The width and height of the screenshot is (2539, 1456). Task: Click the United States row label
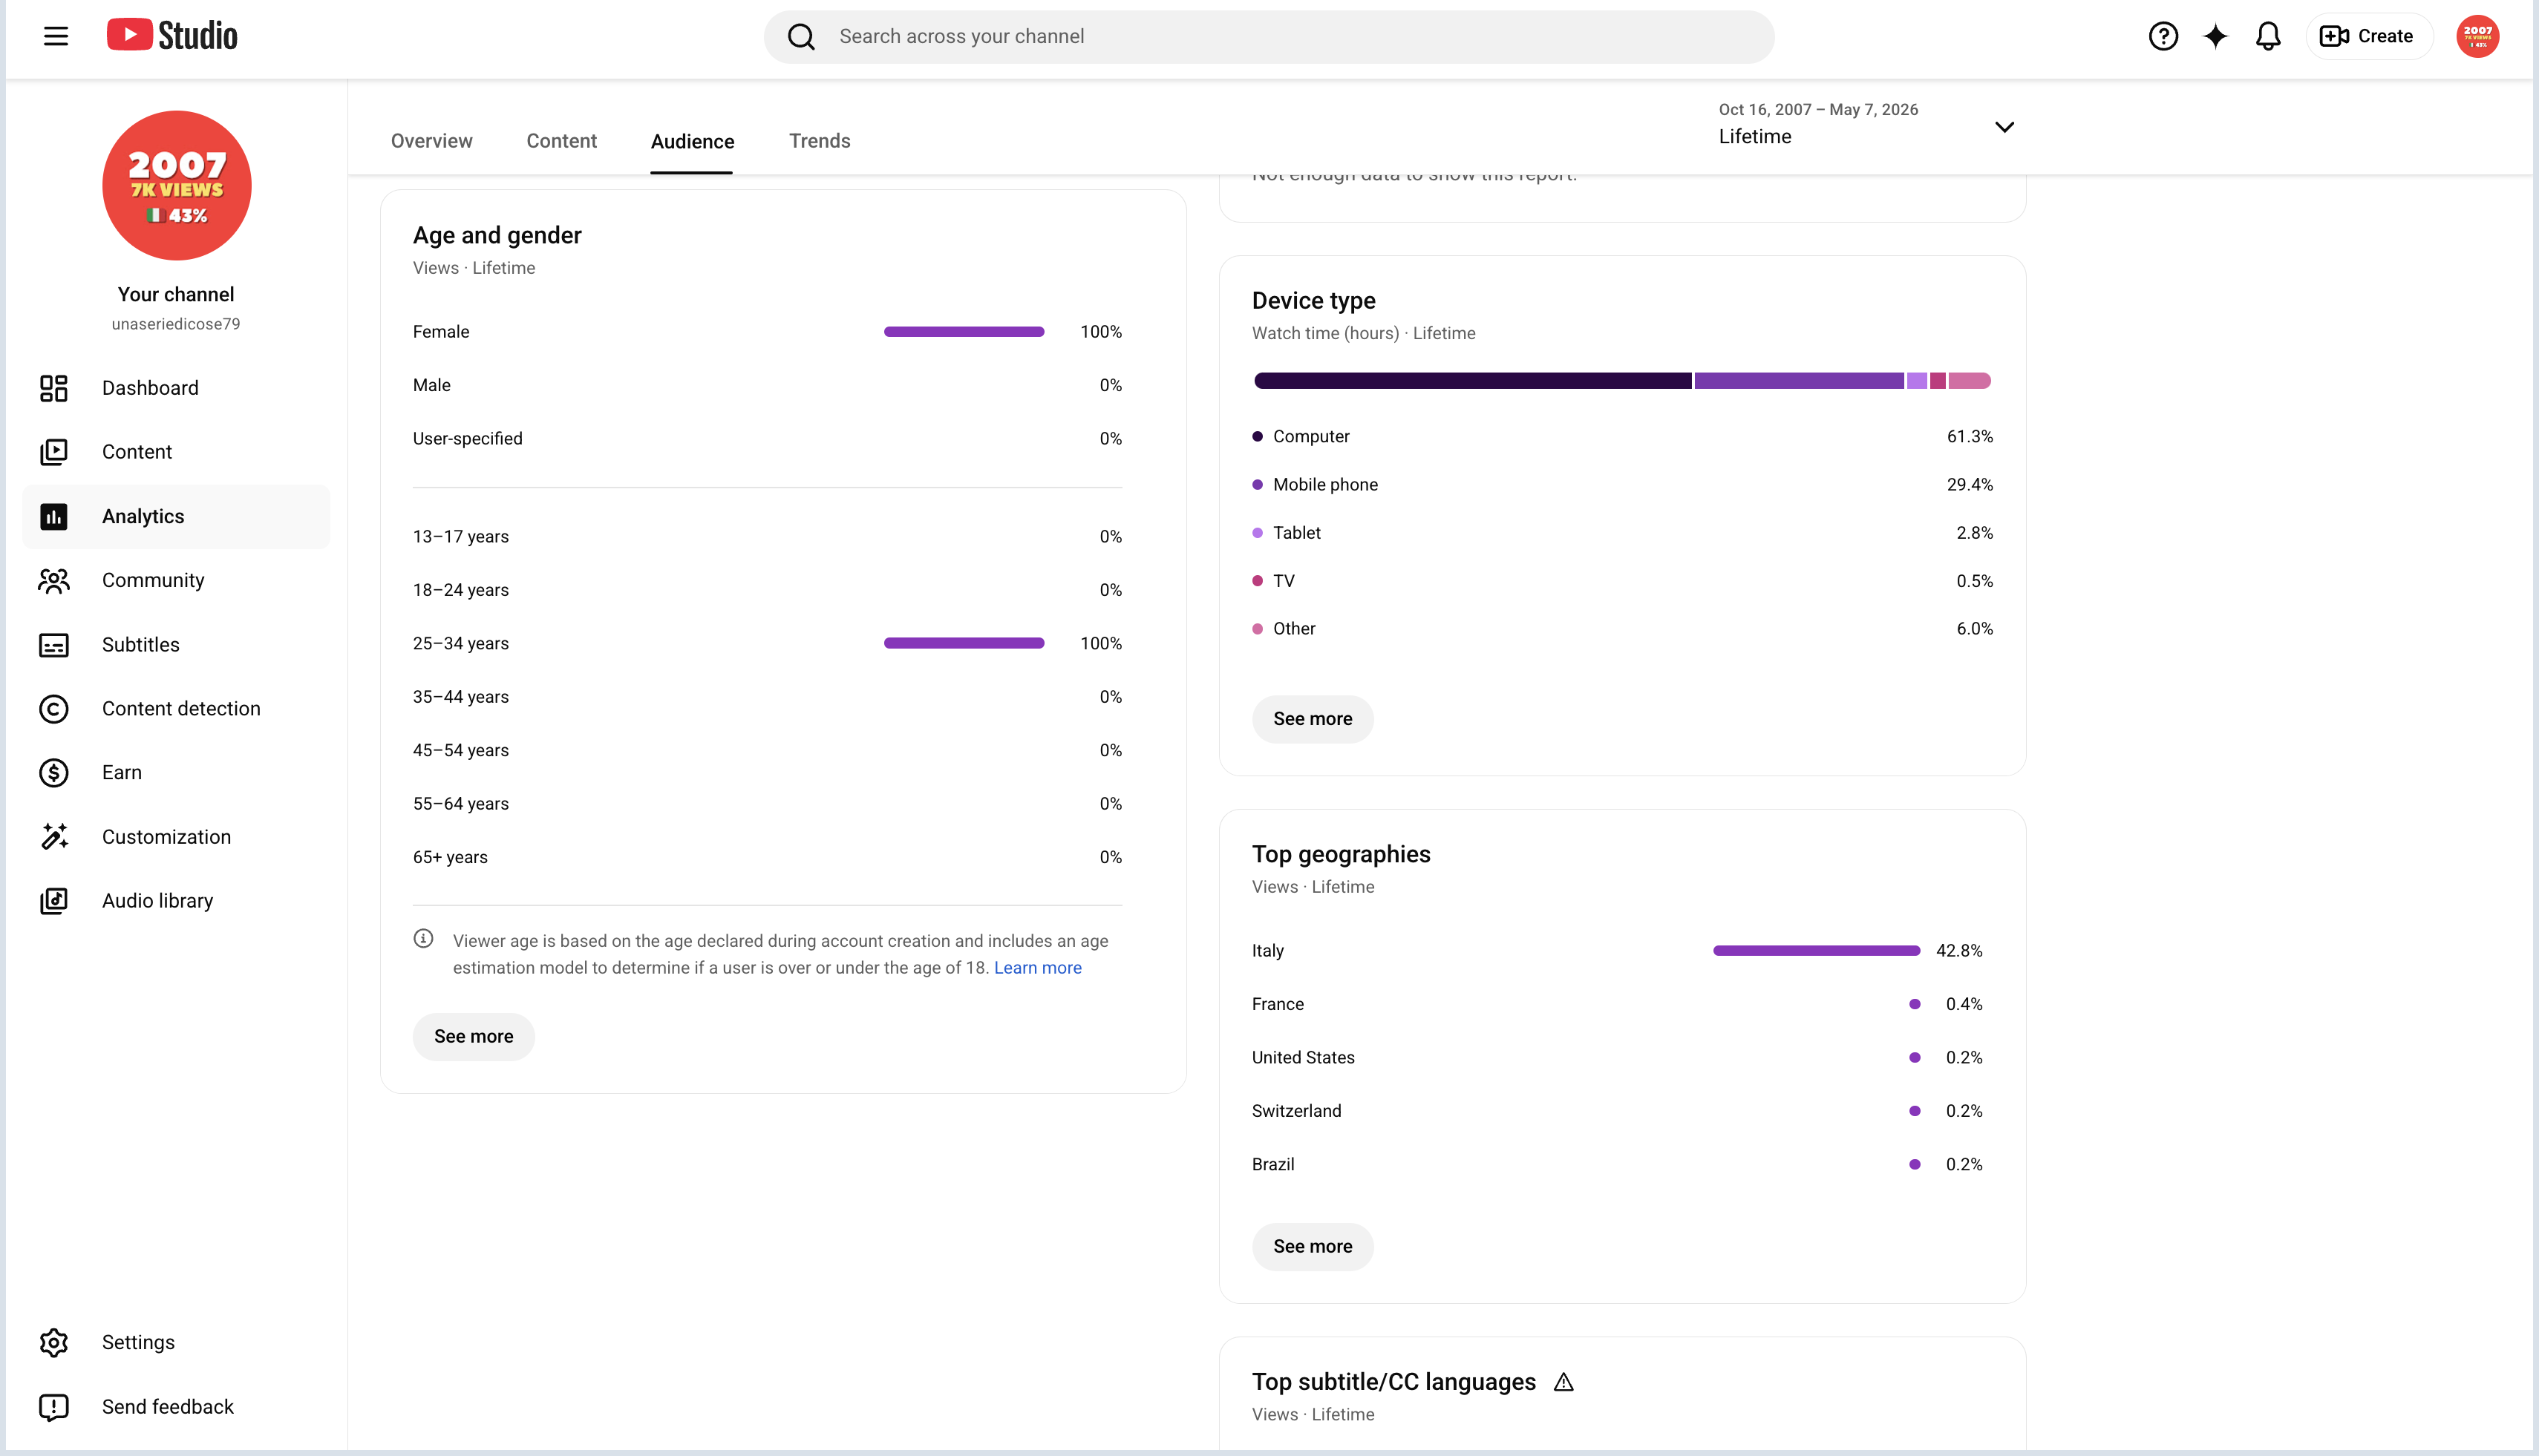(x=1302, y=1058)
